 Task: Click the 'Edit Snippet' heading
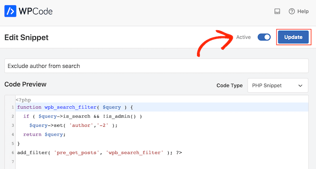pos(26,38)
